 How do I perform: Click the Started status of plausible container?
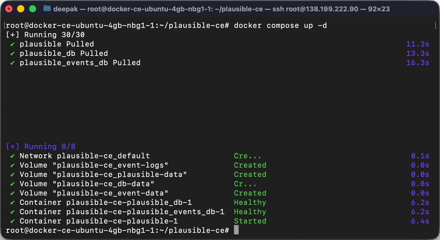[250, 221]
